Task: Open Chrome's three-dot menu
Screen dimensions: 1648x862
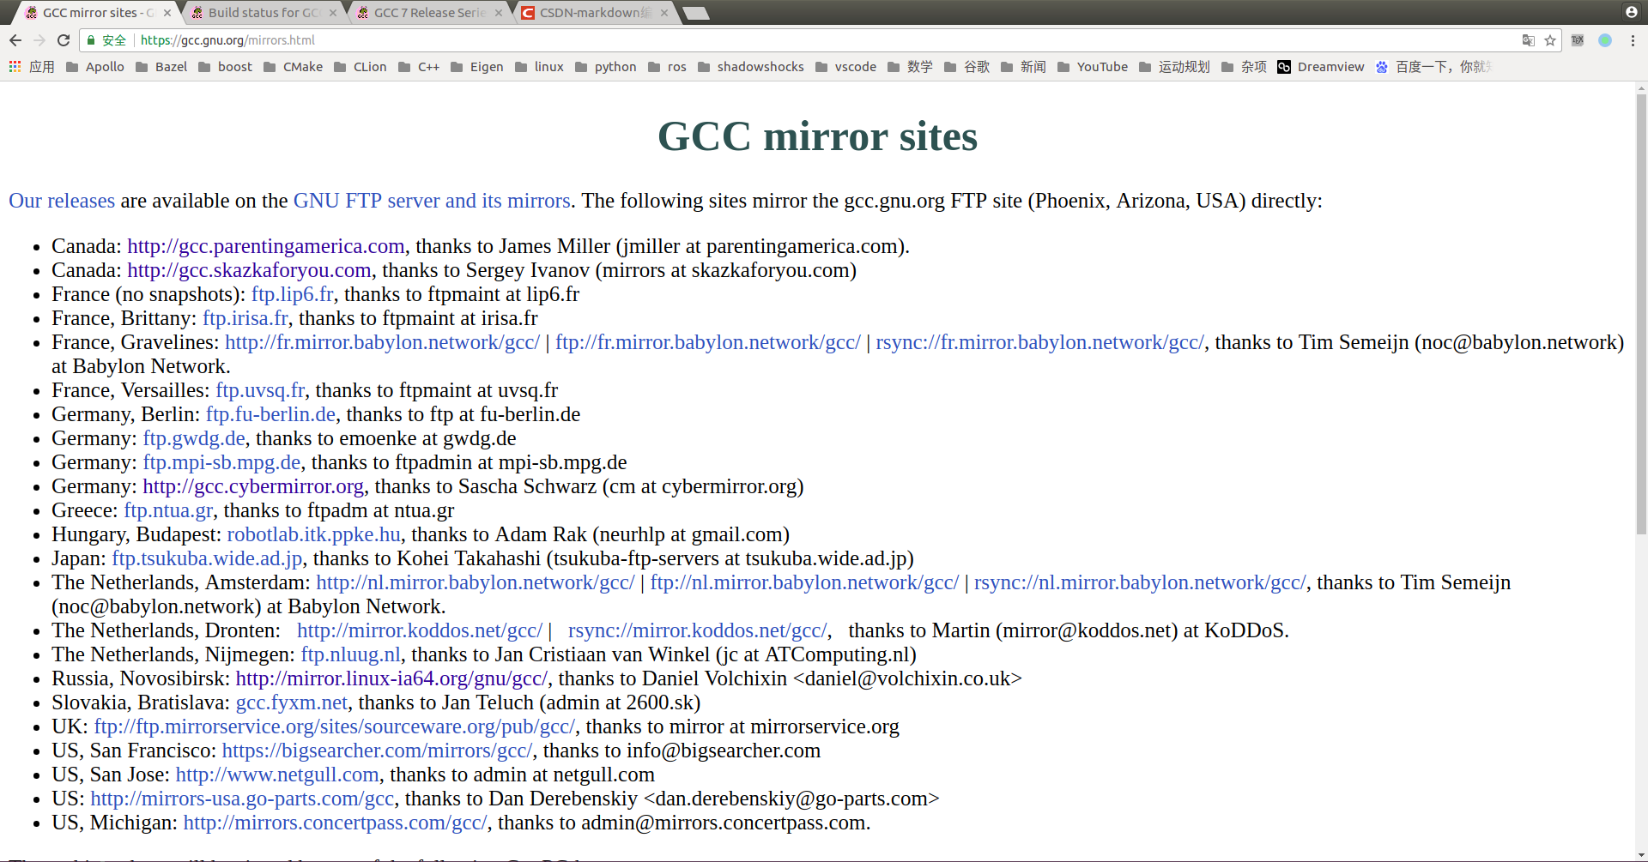Action: click(1634, 40)
